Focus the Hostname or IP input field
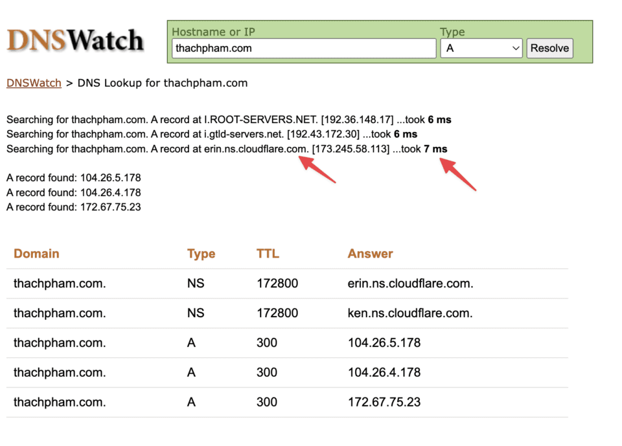 (303, 49)
